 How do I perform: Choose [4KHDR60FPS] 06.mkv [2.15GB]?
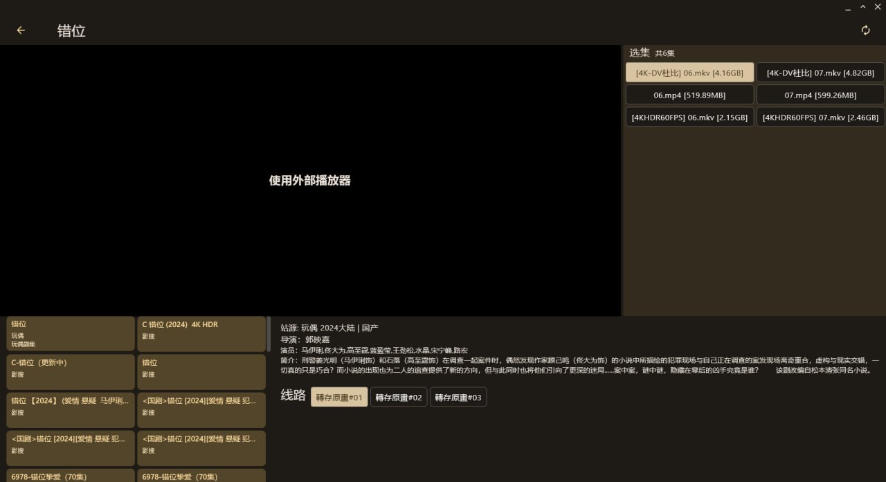(689, 117)
